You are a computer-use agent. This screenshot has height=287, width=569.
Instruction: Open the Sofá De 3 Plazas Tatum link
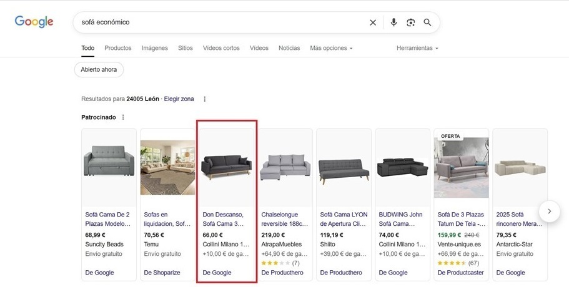pyautogui.click(x=461, y=218)
